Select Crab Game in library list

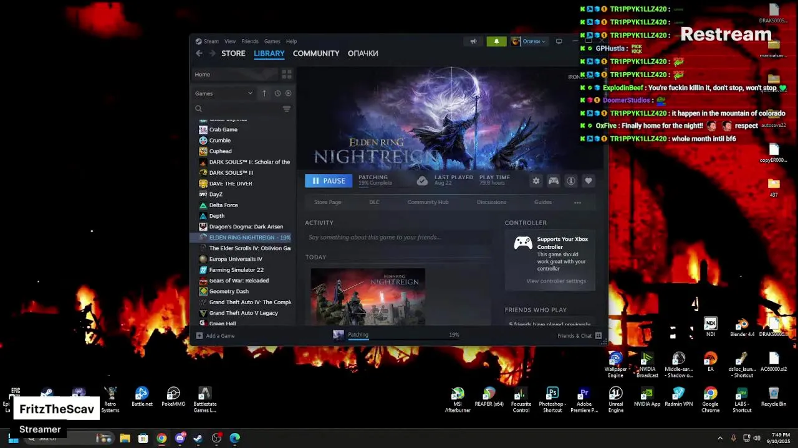pyautogui.click(x=223, y=129)
